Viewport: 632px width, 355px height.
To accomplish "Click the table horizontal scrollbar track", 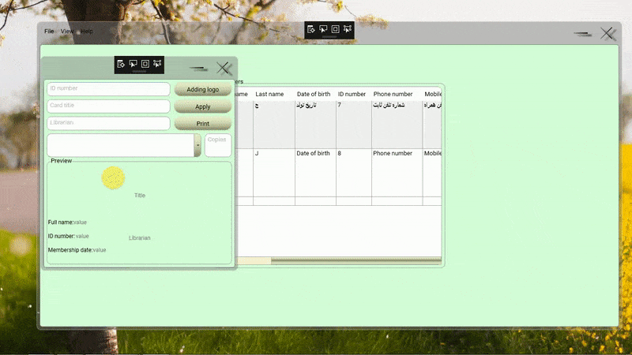I will [x=356, y=261].
